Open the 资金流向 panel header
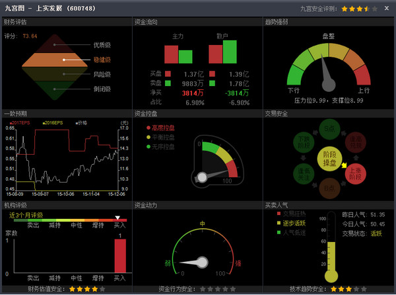This screenshot has width=396, height=295. [x=146, y=21]
